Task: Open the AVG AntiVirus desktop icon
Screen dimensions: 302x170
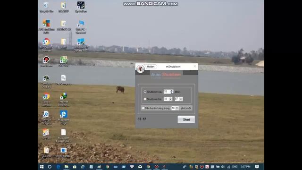Action: 46,26
